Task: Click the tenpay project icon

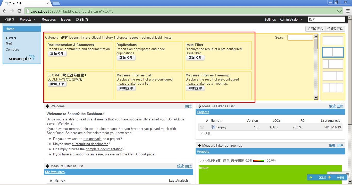Action: (x=213, y=127)
